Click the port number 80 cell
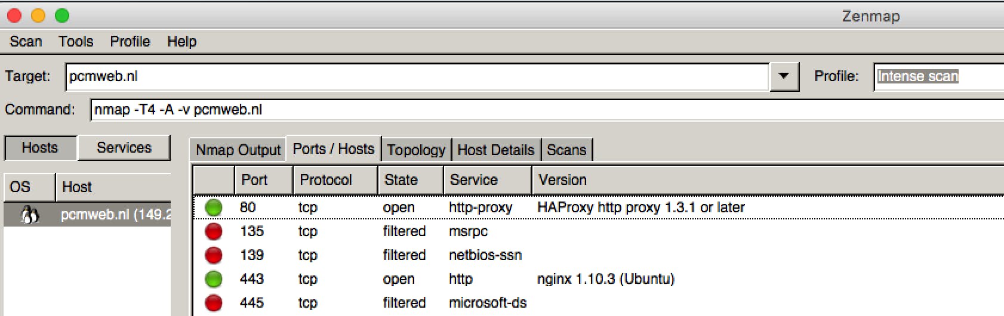 (x=248, y=207)
